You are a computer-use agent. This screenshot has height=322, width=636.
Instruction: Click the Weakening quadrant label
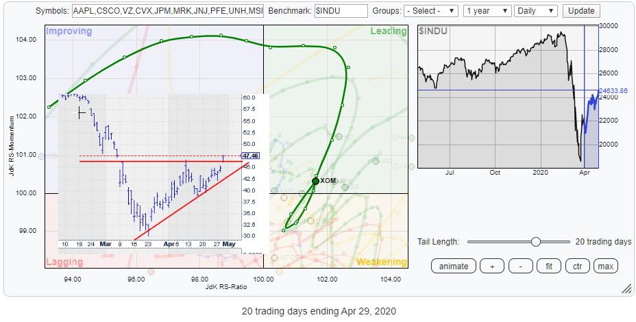coord(381,262)
